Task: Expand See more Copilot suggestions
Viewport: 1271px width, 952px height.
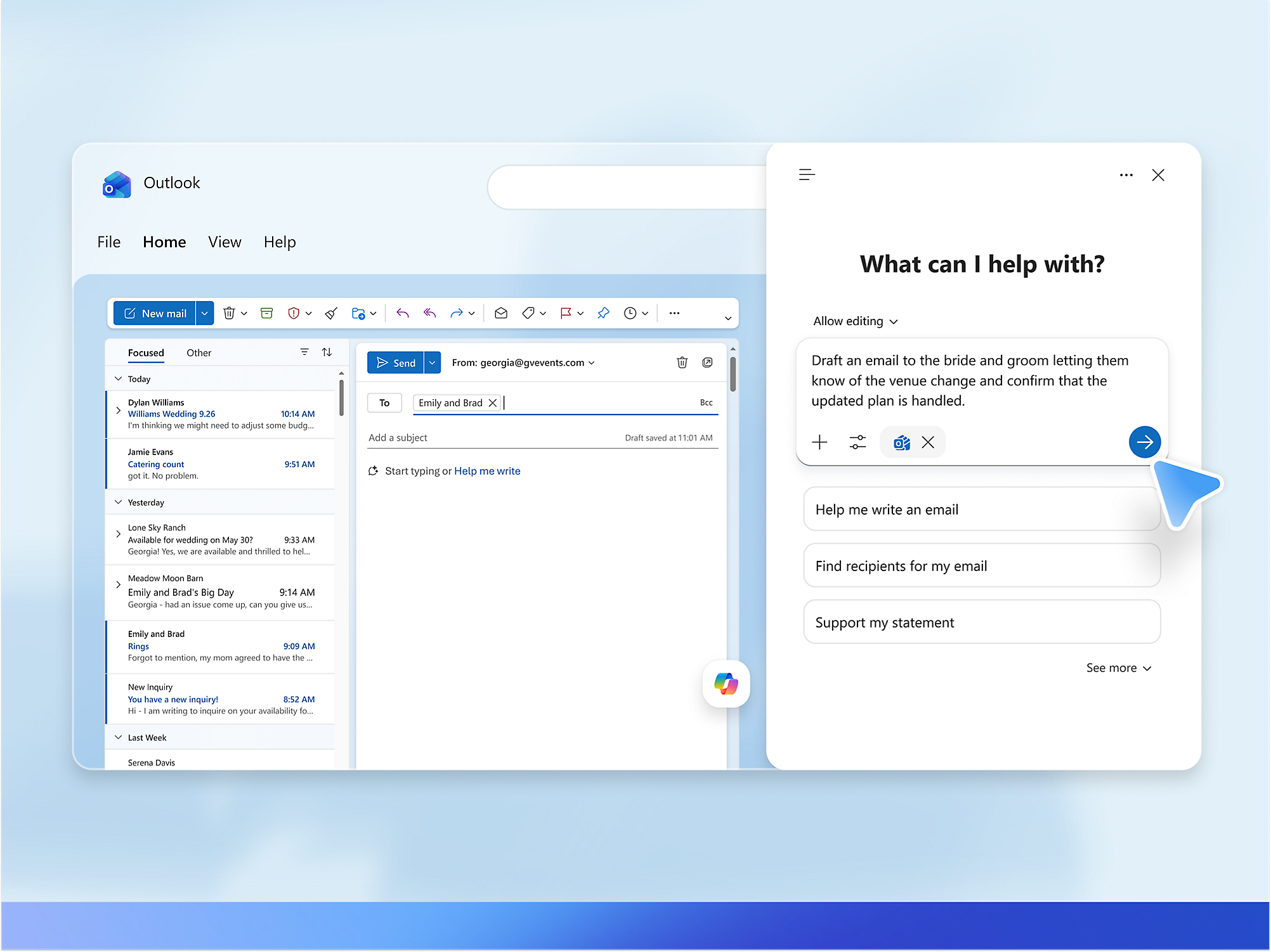Action: (1119, 668)
